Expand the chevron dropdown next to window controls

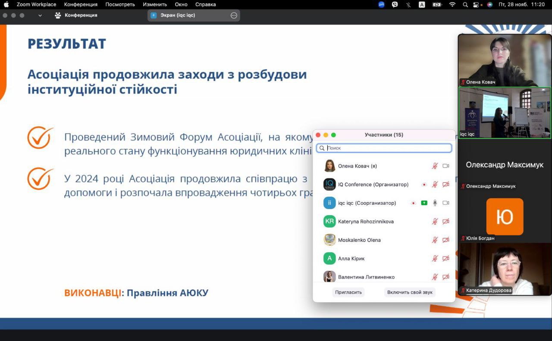(40, 15)
